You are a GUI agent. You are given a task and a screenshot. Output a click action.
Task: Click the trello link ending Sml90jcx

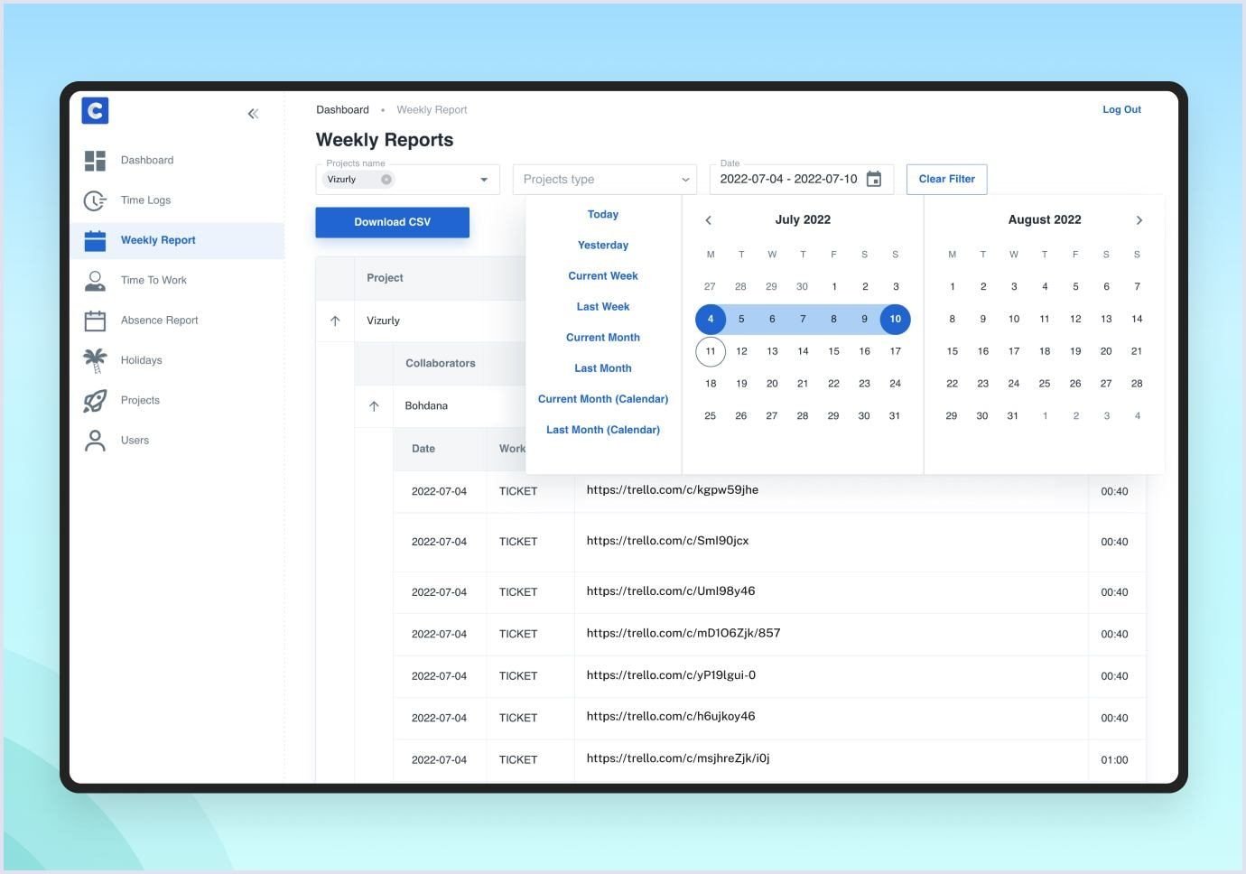coord(667,541)
